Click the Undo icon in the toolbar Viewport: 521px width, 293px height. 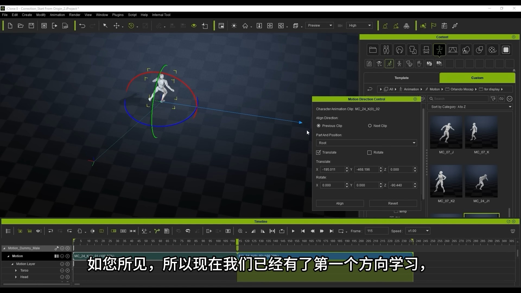tap(82, 26)
